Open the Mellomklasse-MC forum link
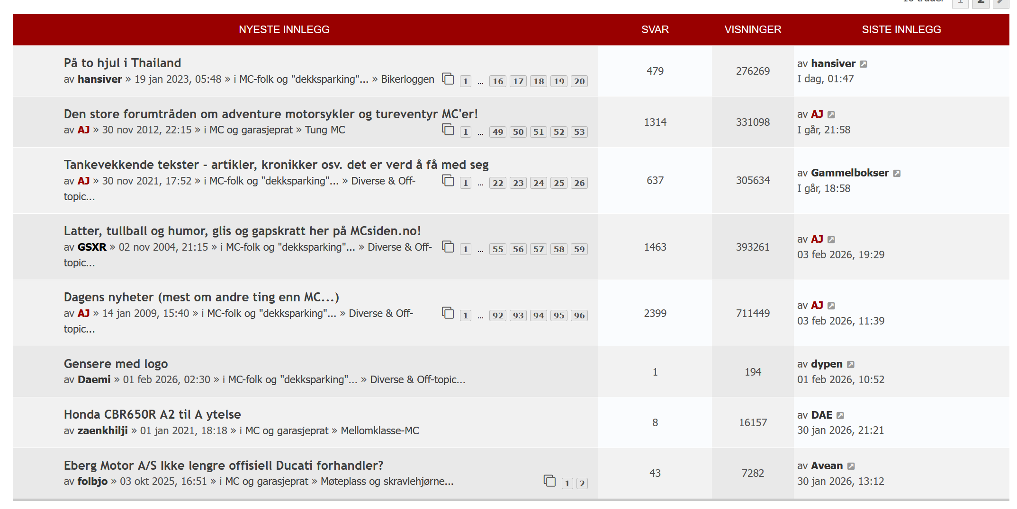Screen dimensions: 1017x509 [379, 430]
